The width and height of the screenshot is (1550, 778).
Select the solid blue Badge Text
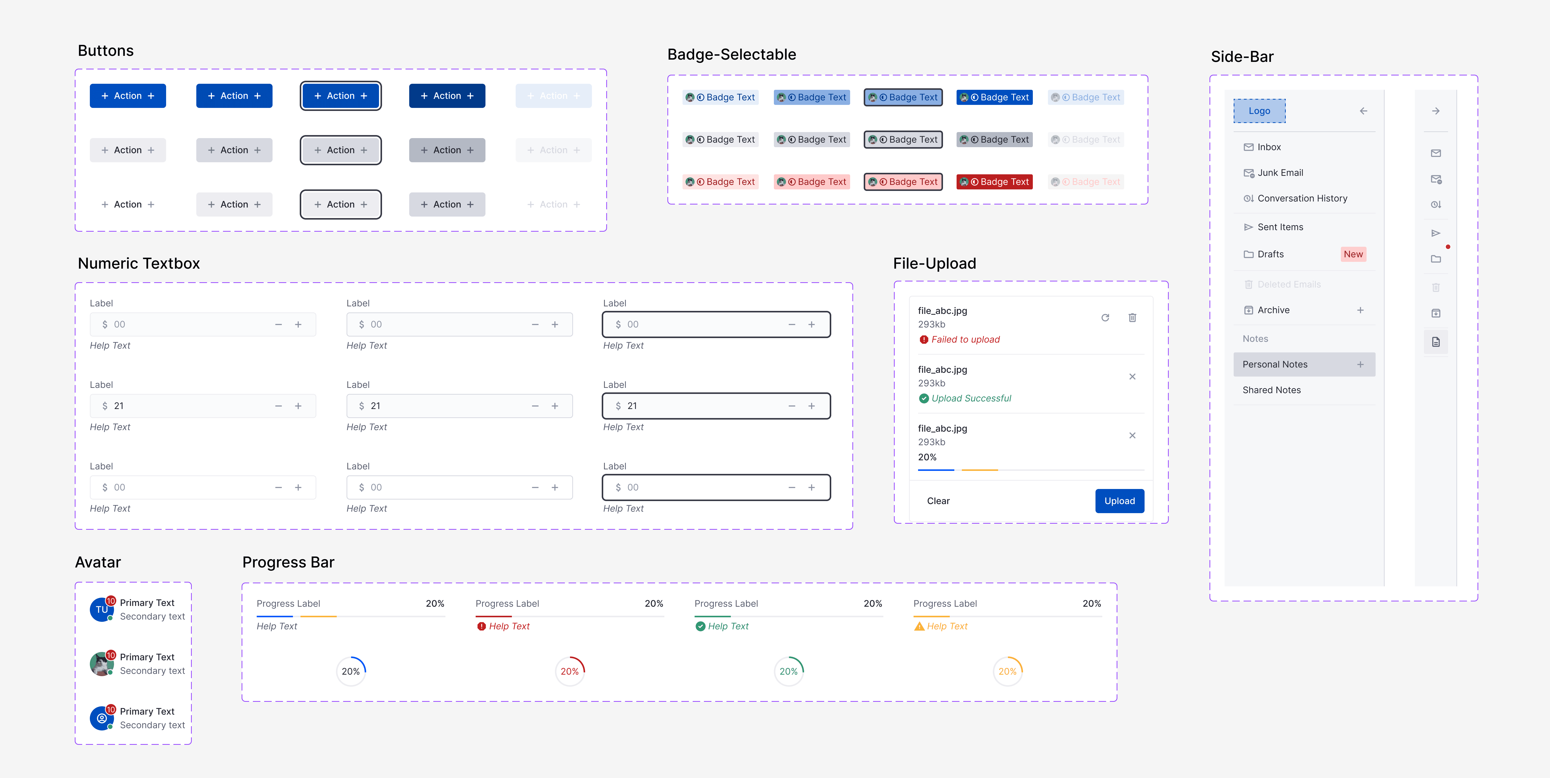(994, 97)
